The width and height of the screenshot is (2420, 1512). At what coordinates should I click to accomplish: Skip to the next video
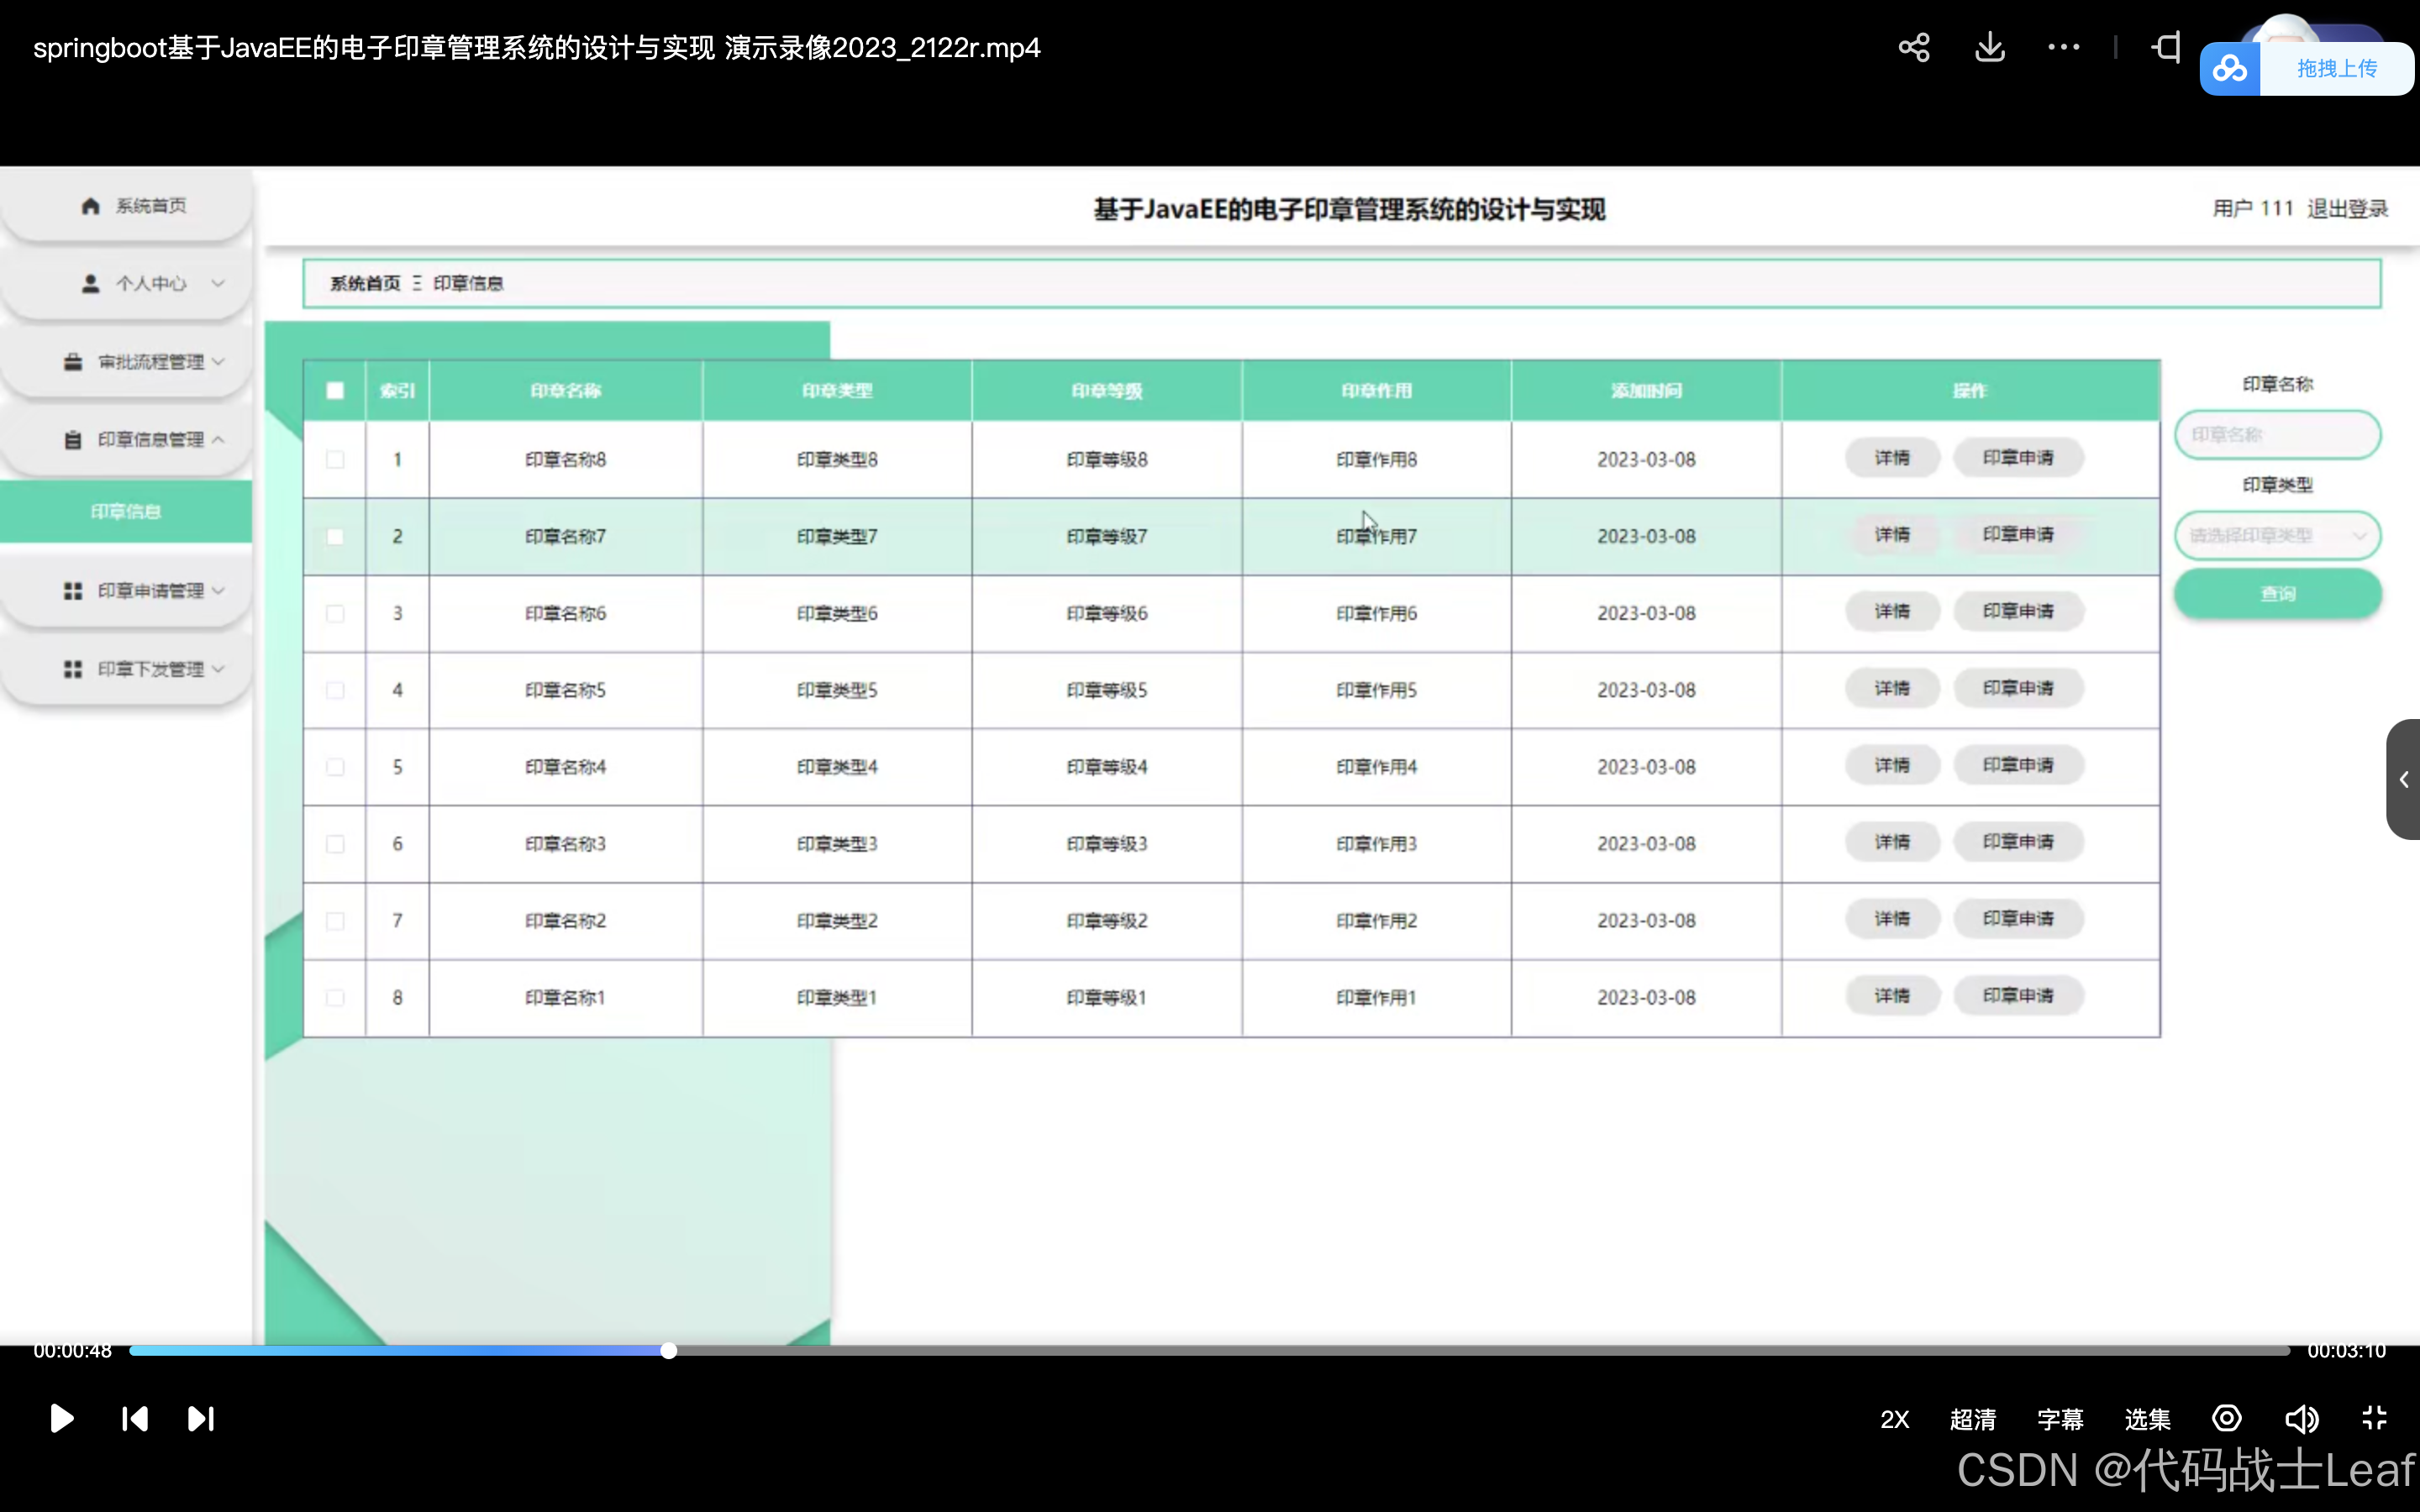click(201, 1418)
